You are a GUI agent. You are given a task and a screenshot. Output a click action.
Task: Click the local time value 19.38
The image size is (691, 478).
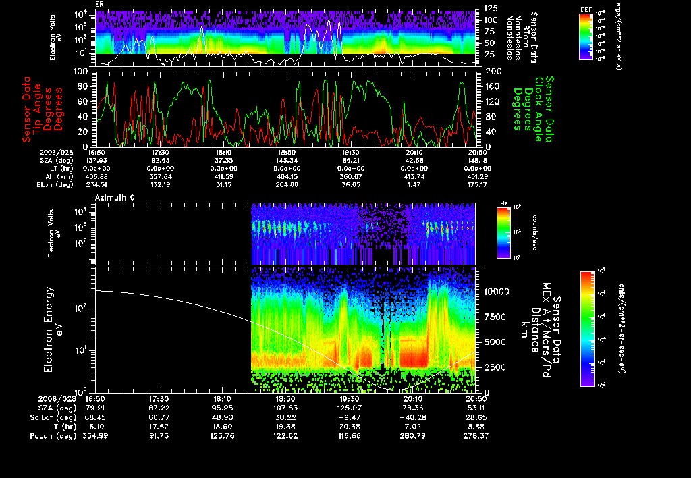[x=285, y=427]
